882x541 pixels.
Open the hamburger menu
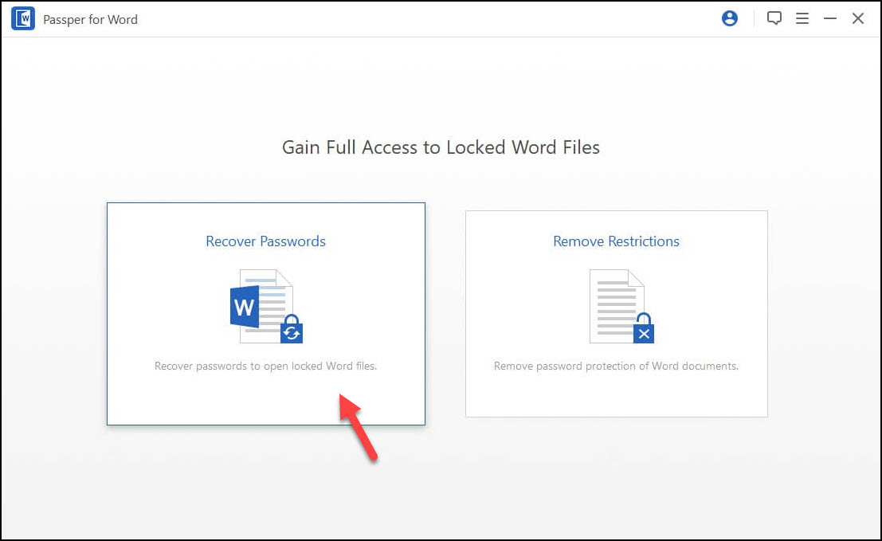click(802, 18)
